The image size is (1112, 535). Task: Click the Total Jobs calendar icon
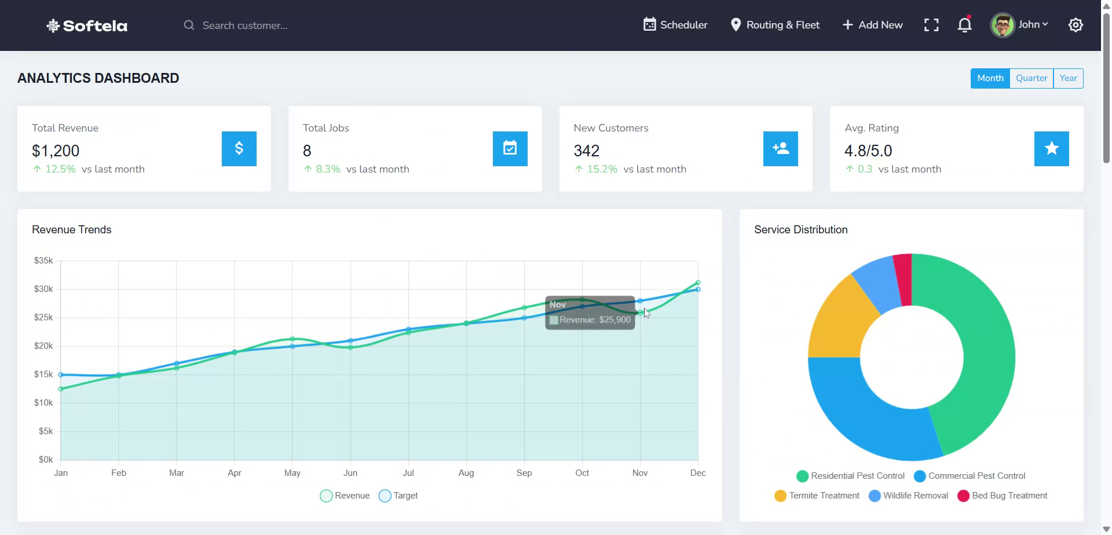click(x=510, y=149)
